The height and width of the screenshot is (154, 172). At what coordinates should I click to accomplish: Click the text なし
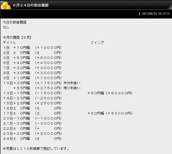6,27
